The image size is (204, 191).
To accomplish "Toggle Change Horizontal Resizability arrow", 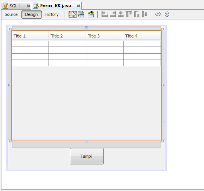I will tap(158, 14).
